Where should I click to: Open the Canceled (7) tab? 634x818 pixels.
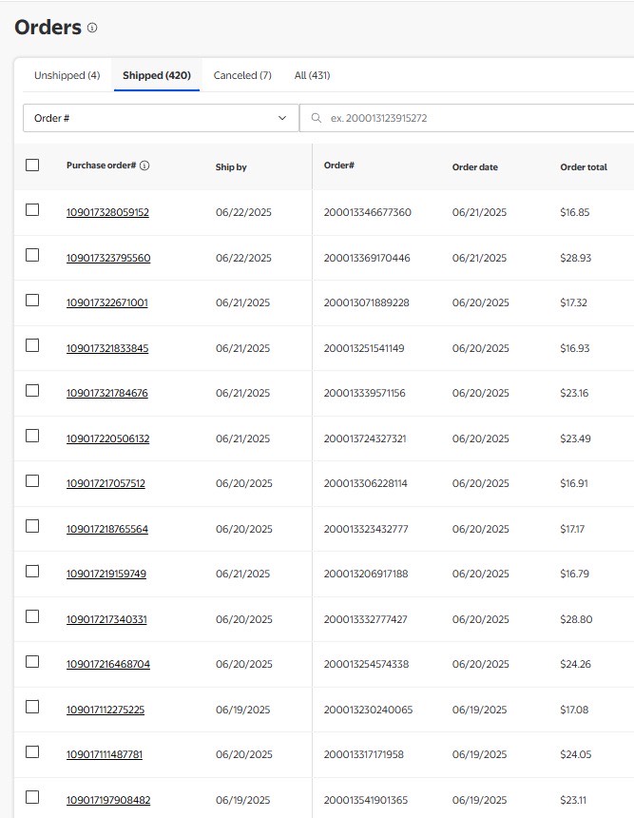point(242,75)
